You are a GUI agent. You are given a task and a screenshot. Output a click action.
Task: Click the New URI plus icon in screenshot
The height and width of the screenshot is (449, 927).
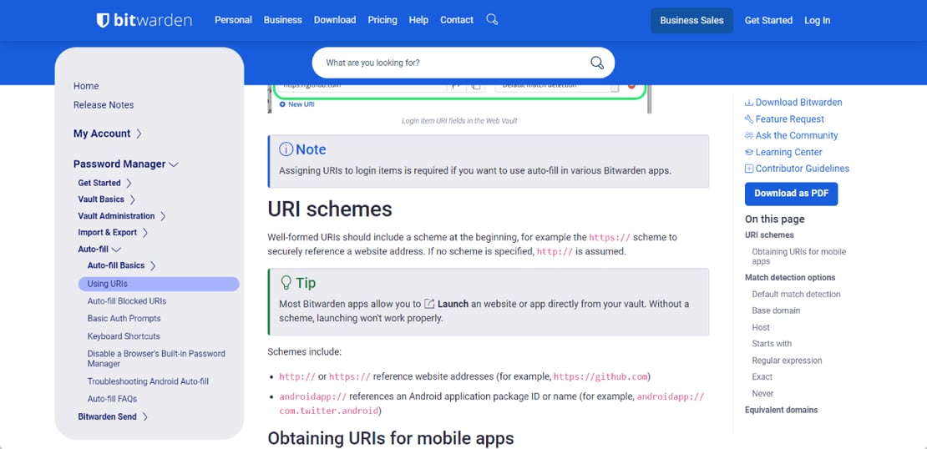coord(282,104)
